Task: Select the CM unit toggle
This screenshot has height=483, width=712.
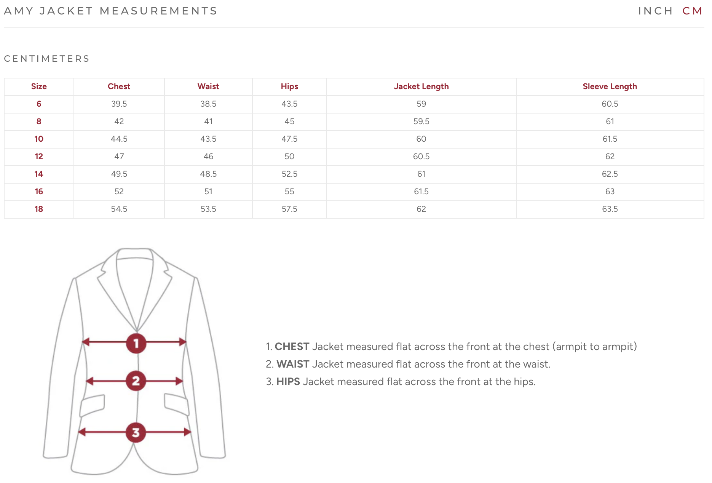Action: click(692, 11)
